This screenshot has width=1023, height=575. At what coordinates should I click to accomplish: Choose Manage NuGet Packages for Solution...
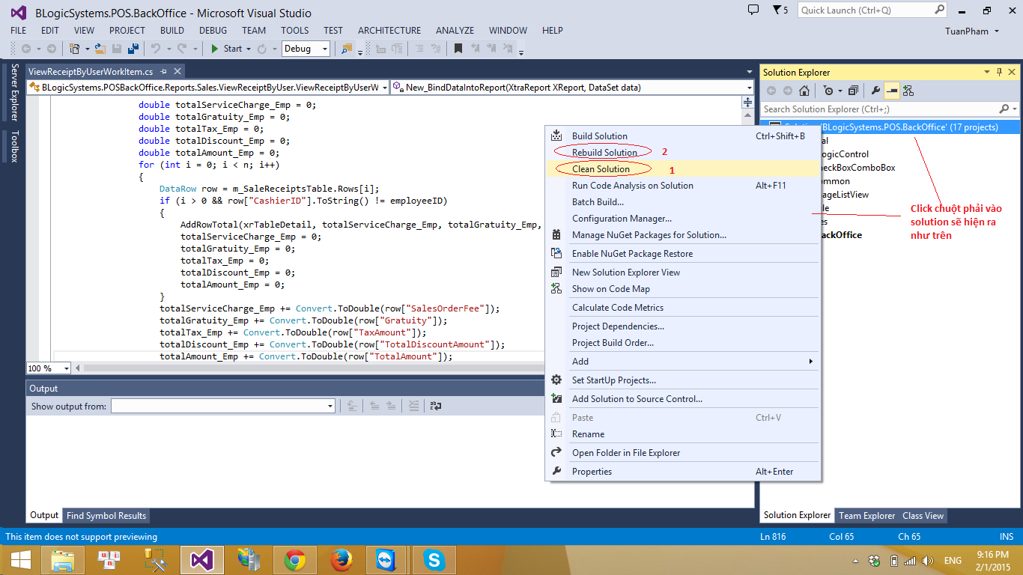[683, 235]
